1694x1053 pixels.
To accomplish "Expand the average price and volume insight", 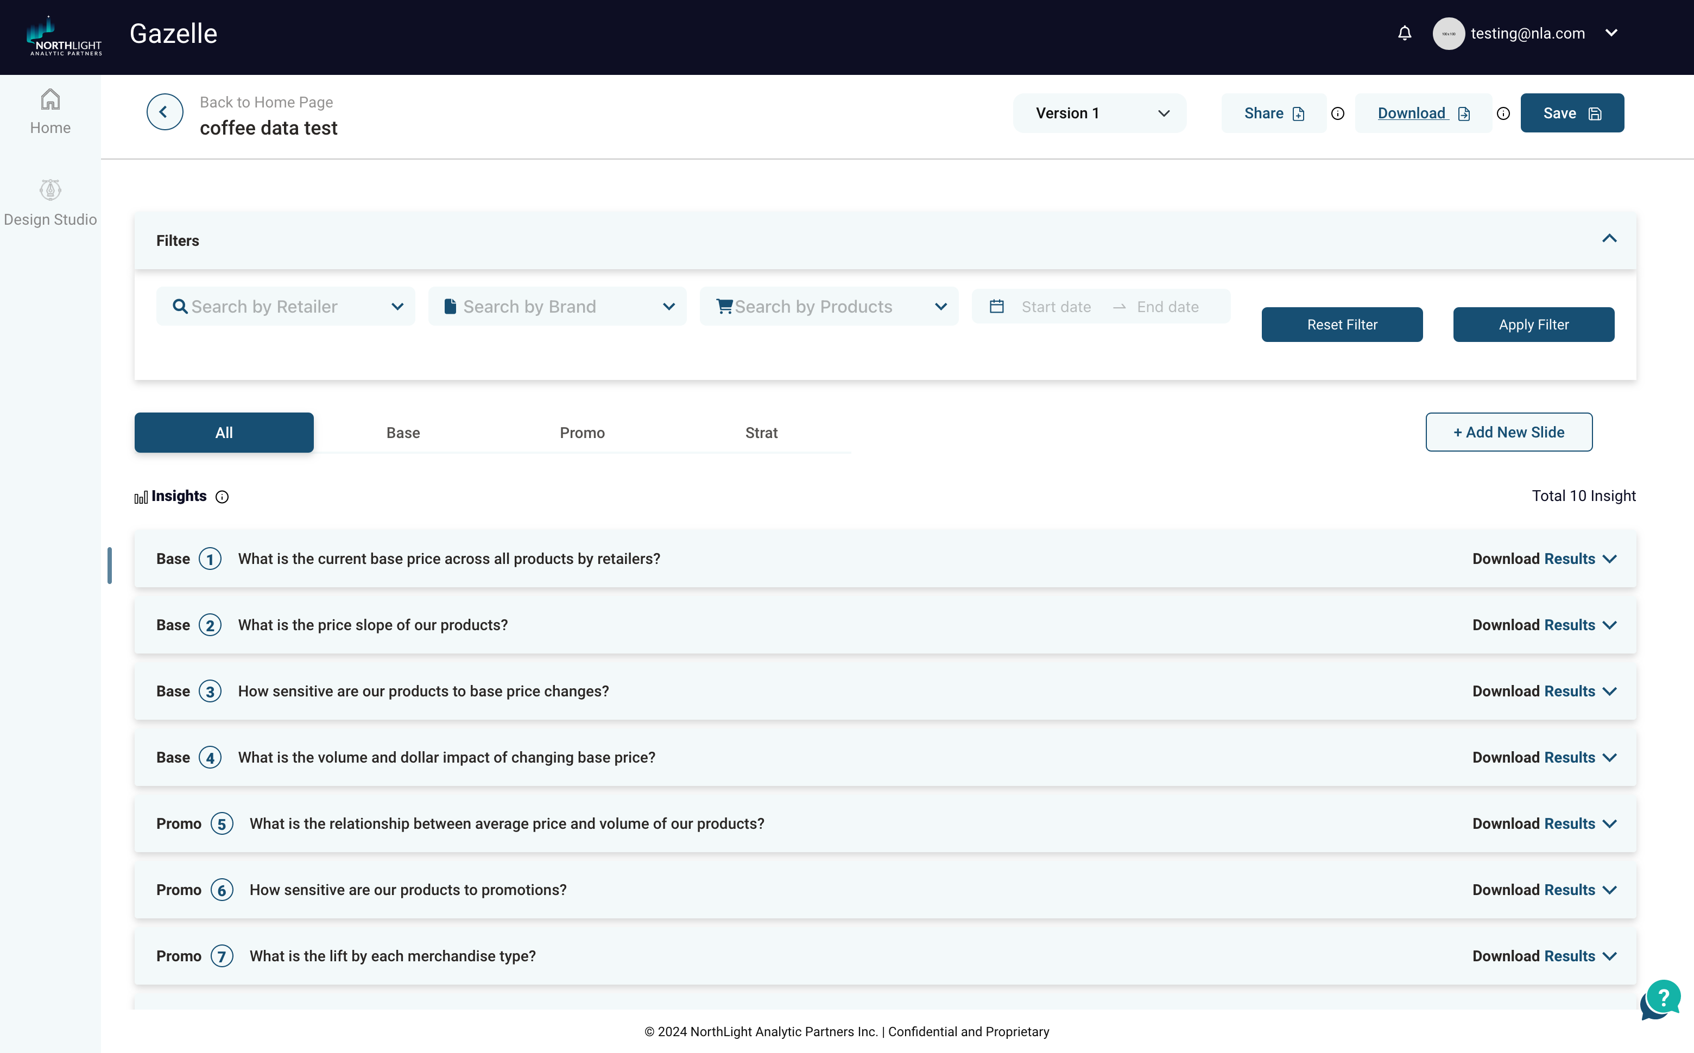I will click(1609, 824).
